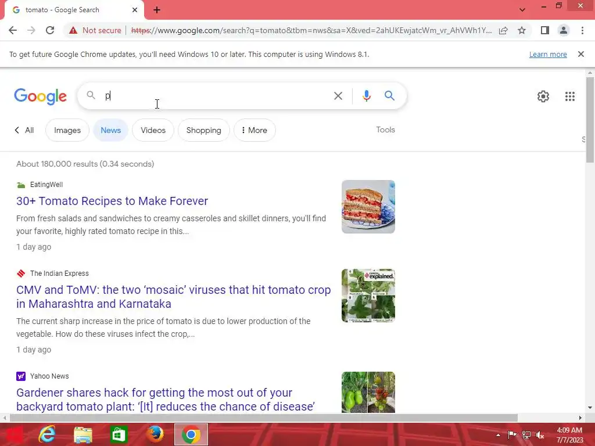Open the taskbar clock and date
This screenshot has width=595, height=446.
[x=569, y=435]
